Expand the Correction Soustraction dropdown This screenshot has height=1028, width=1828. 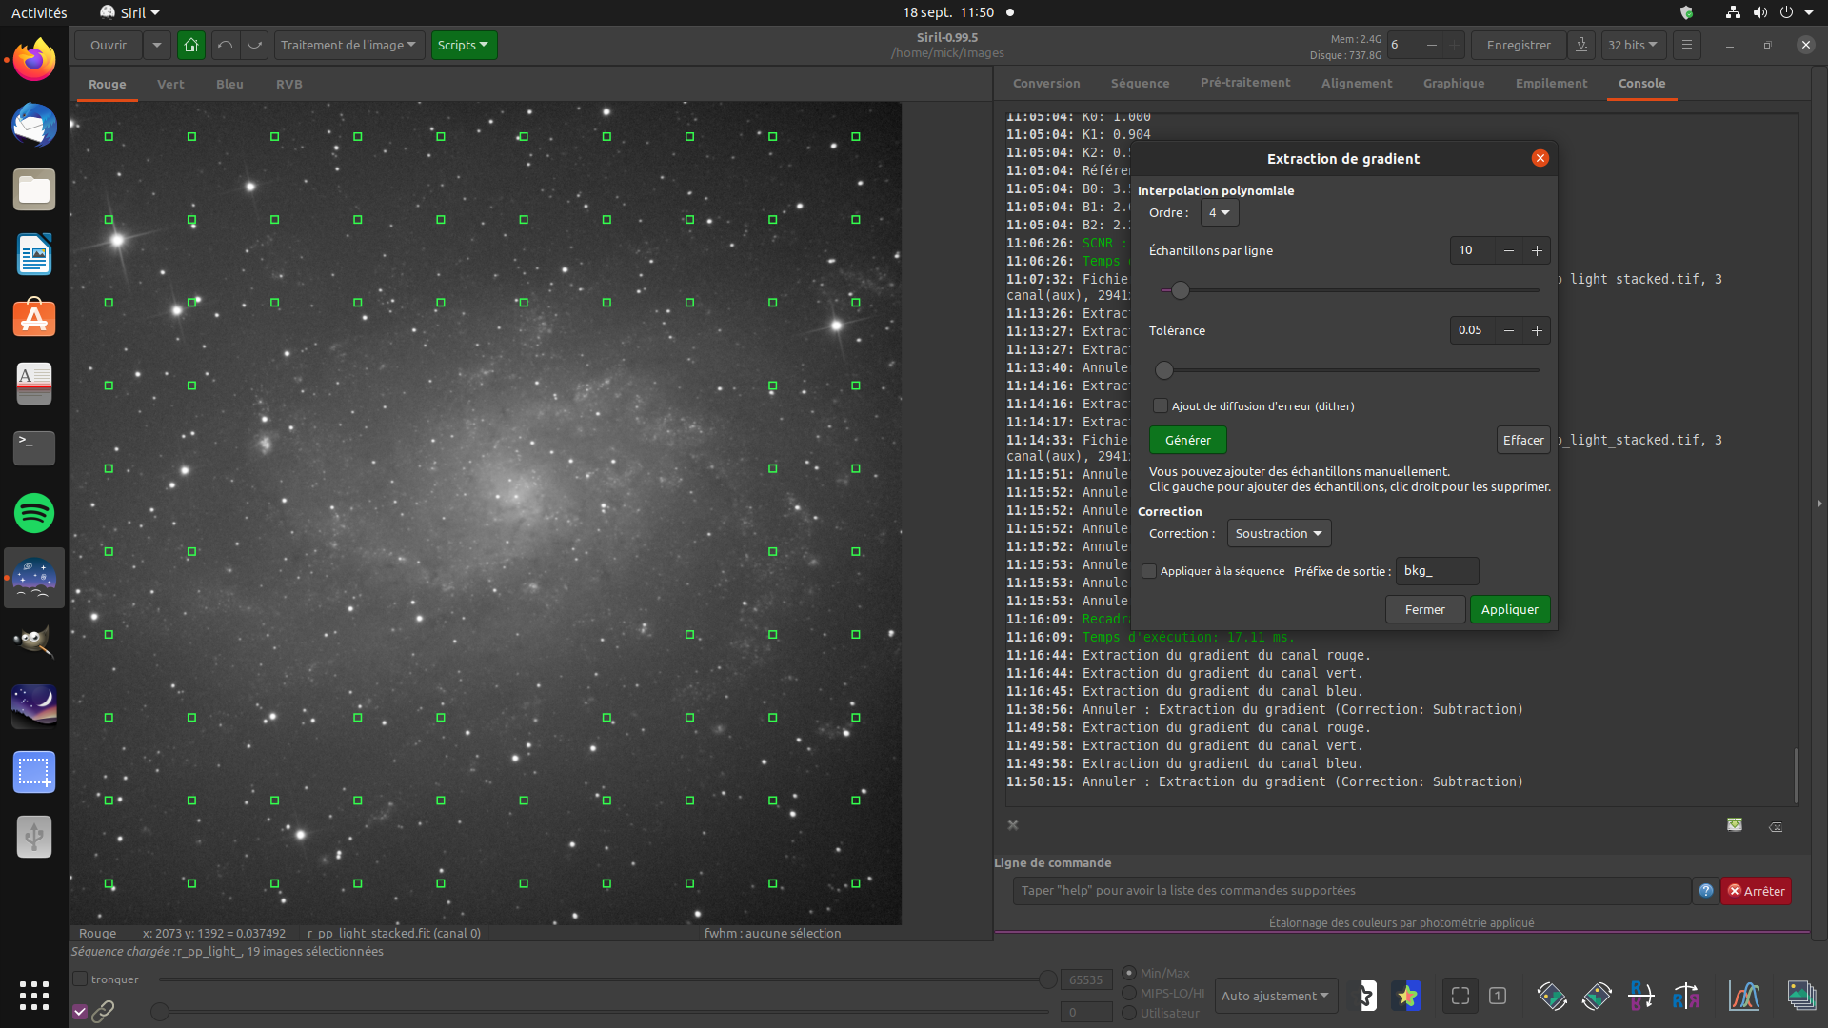click(x=1278, y=533)
